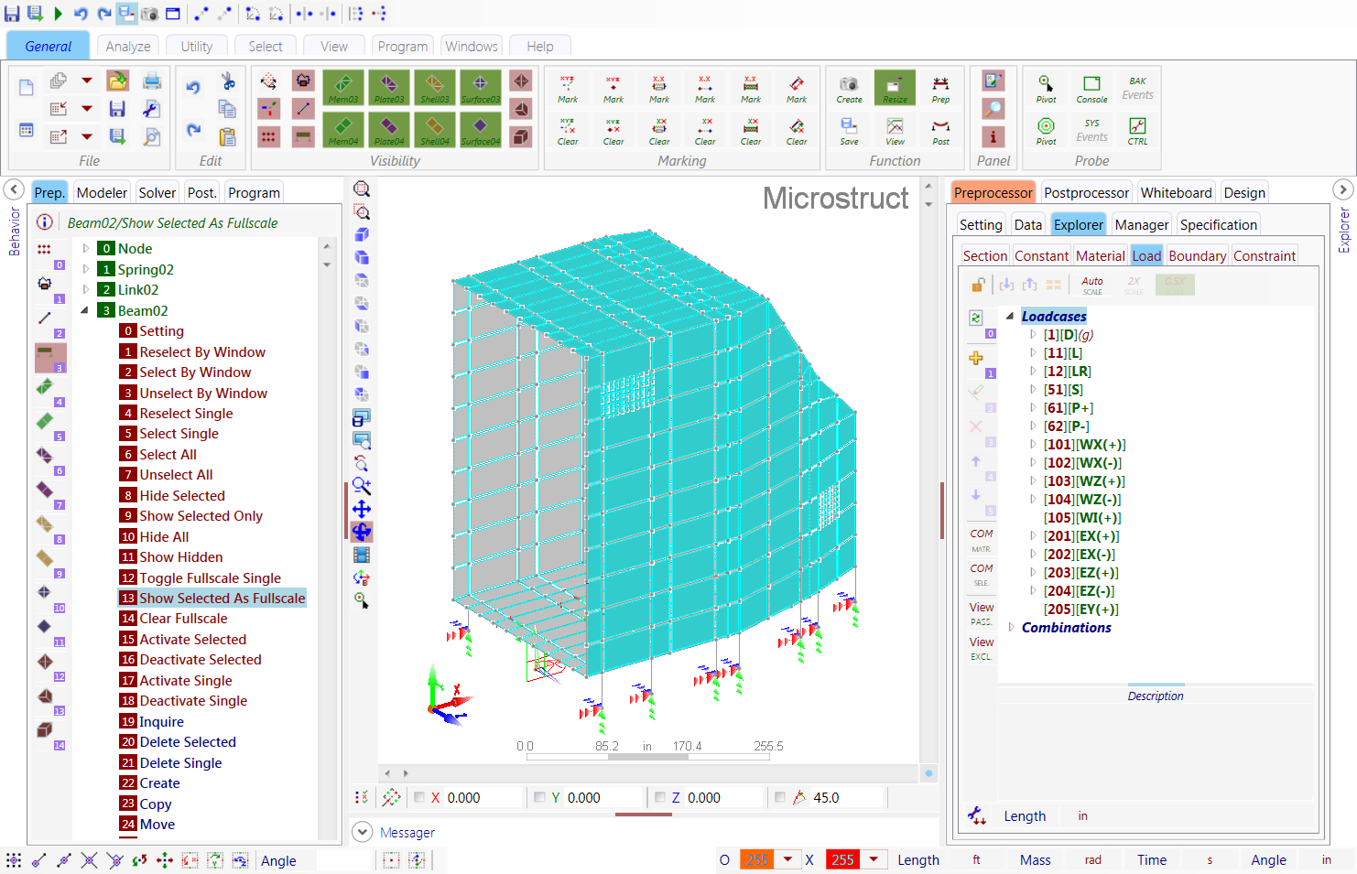1357x874 pixels.
Task: Click the Auto Scale load icon
Action: (x=1092, y=285)
